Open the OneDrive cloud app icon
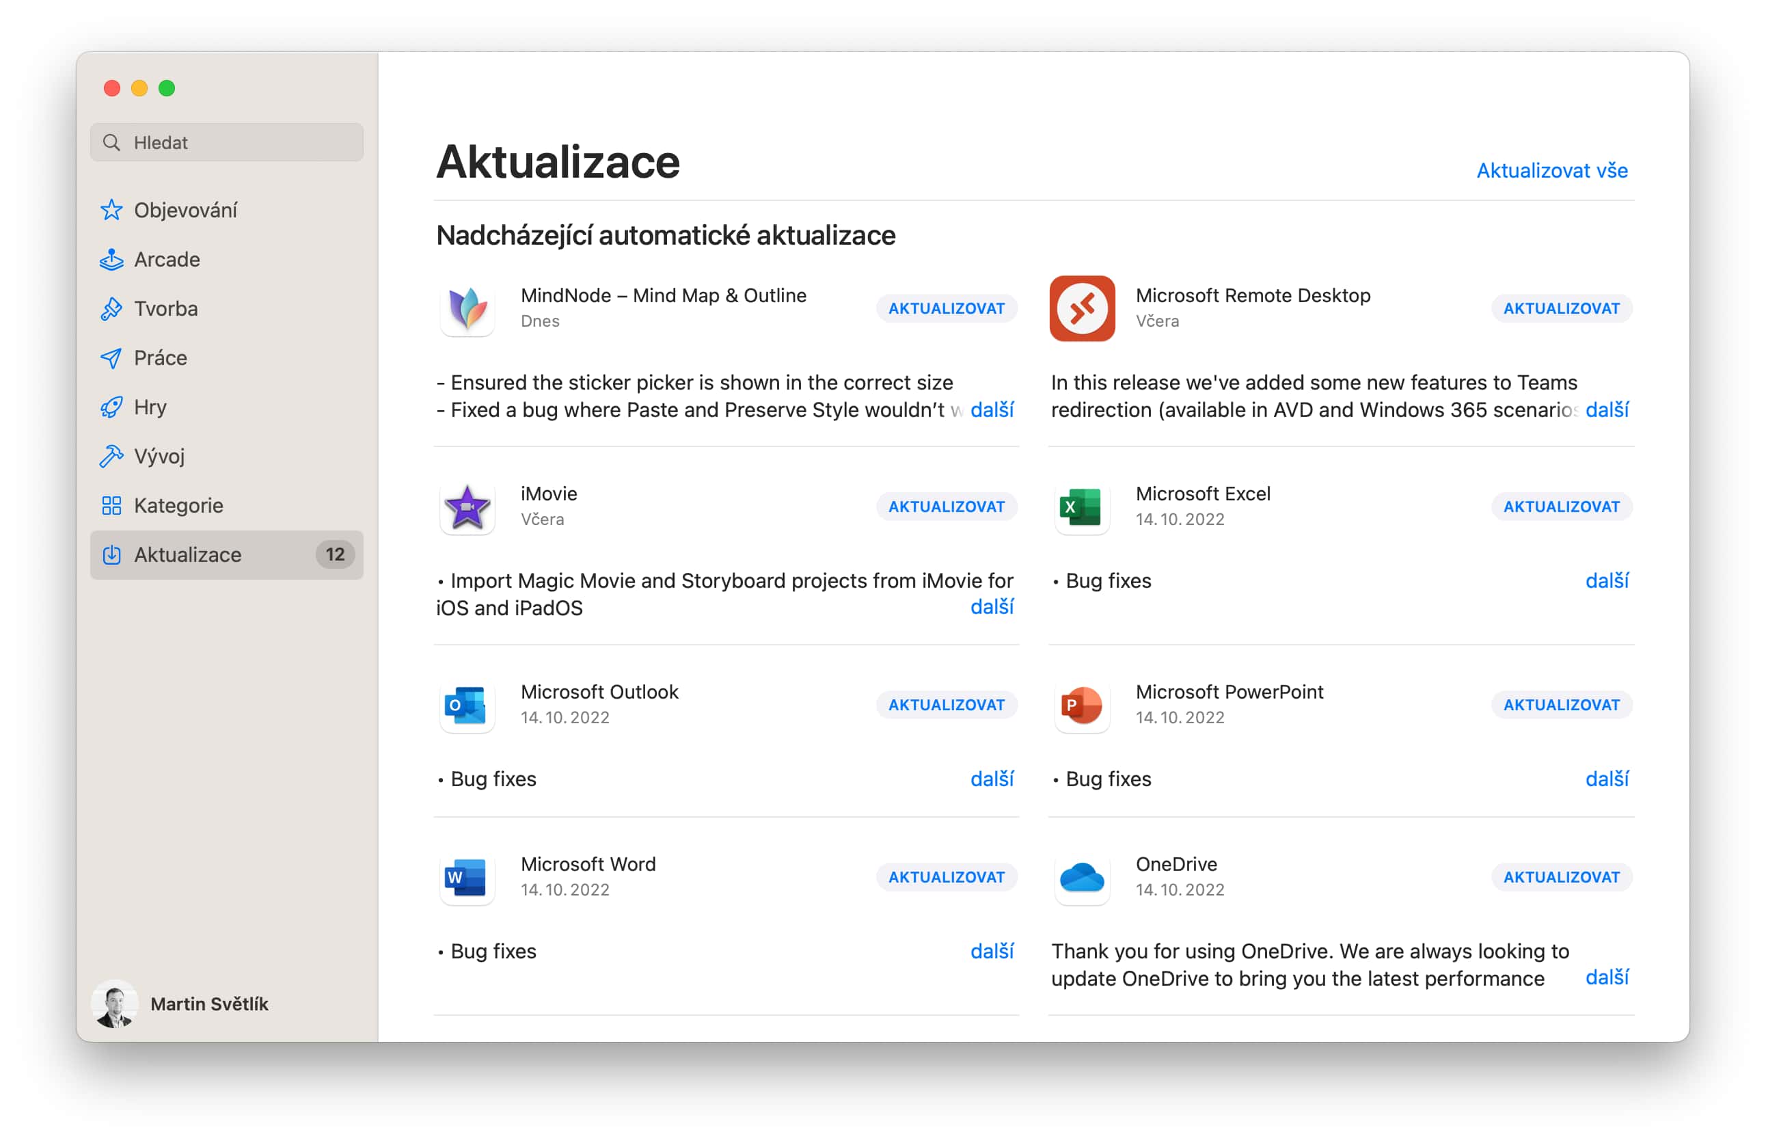 [x=1082, y=876]
